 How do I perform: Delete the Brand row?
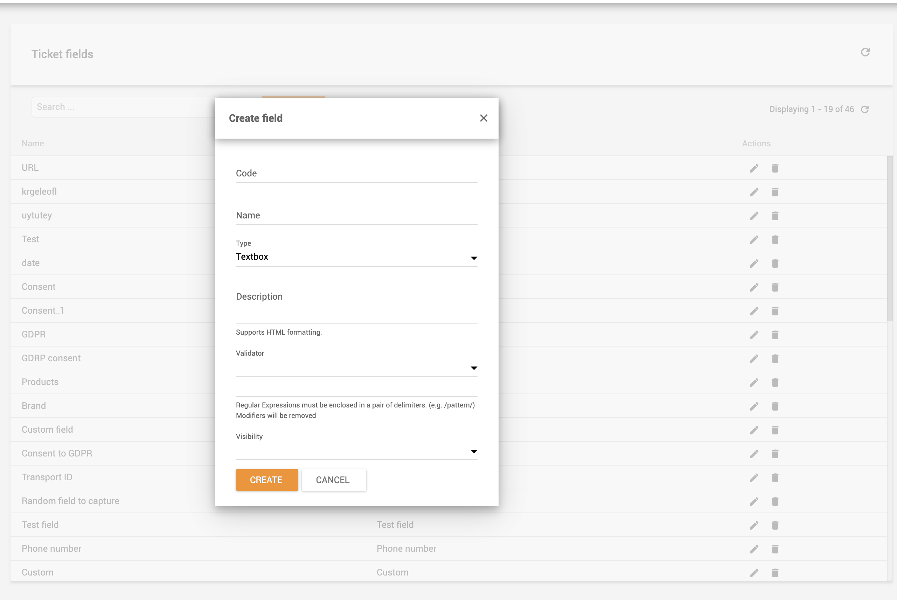click(775, 406)
